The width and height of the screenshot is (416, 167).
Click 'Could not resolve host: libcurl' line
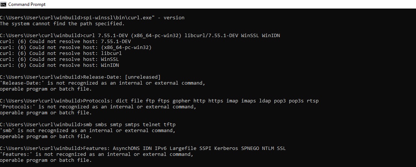(61, 53)
